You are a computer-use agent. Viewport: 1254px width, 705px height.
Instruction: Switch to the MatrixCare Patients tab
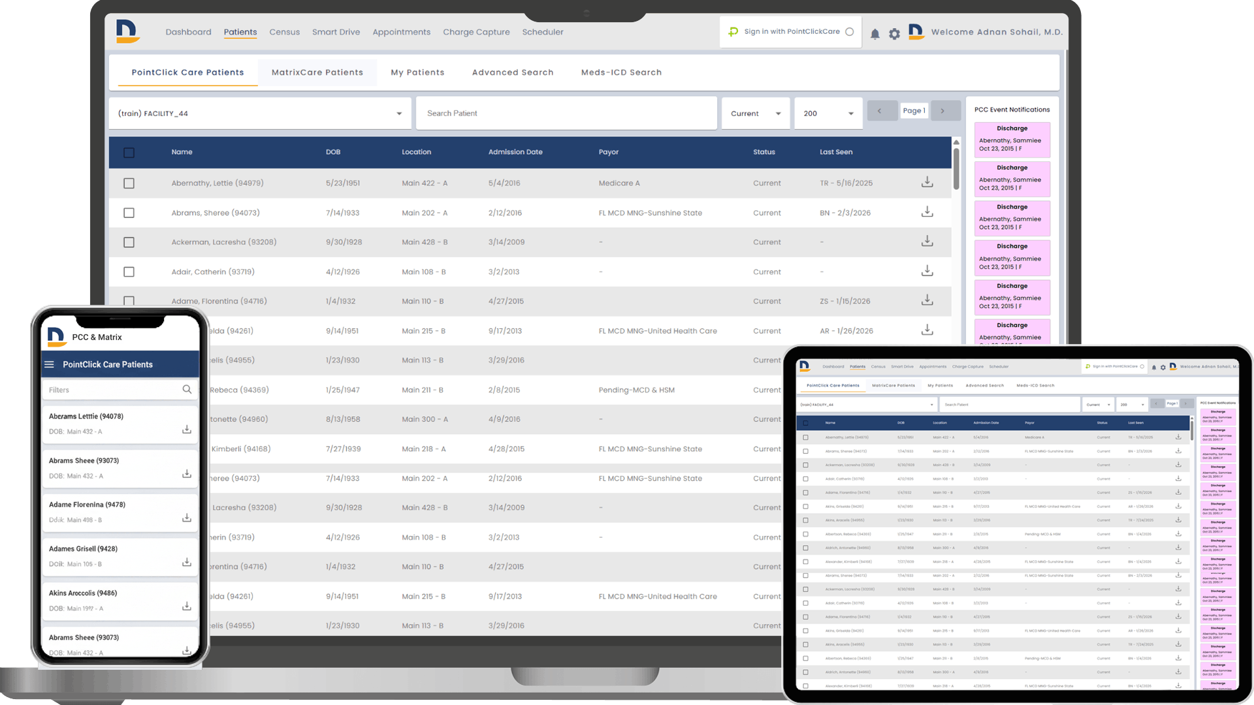click(x=317, y=72)
